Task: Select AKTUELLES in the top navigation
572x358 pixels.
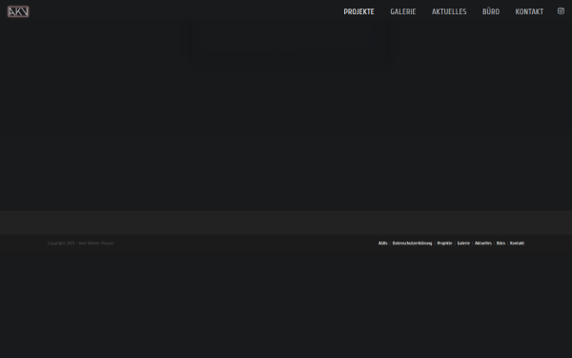Action: [x=449, y=11]
